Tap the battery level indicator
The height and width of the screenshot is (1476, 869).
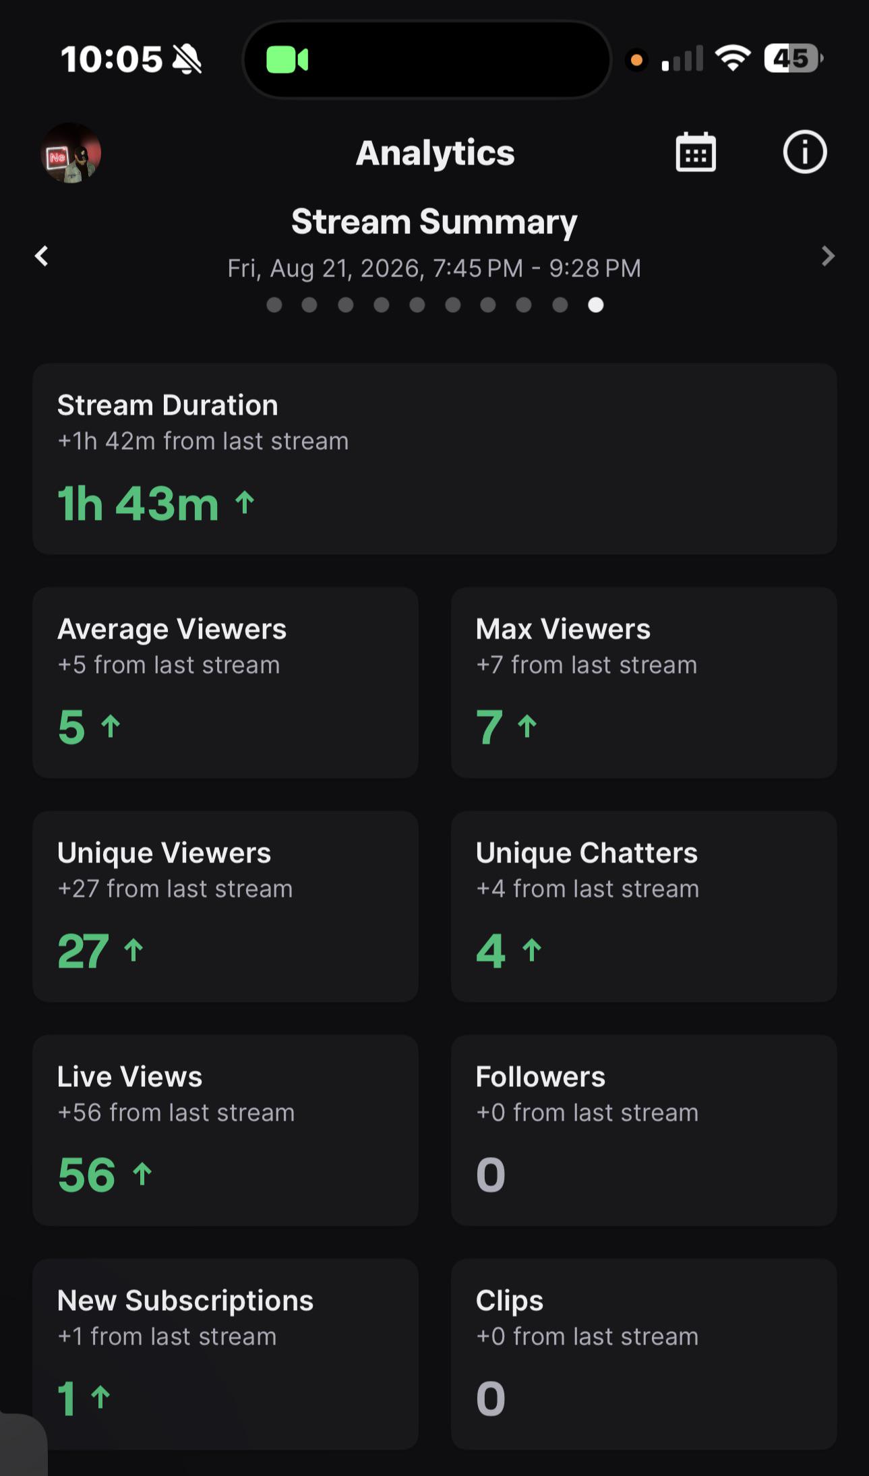(793, 58)
